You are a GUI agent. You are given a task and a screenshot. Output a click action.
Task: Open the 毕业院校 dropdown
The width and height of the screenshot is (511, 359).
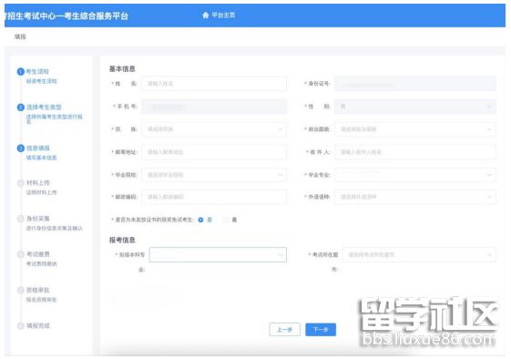[214, 175]
